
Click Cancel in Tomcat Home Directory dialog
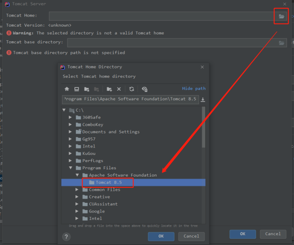[x=191, y=236]
